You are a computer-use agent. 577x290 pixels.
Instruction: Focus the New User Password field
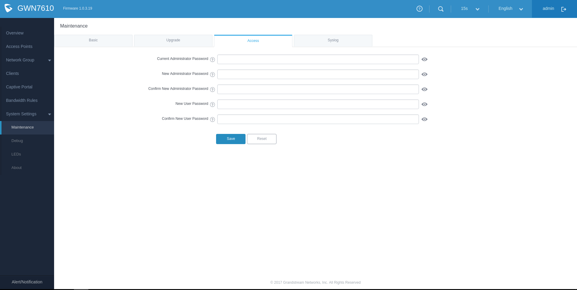click(318, 104)
